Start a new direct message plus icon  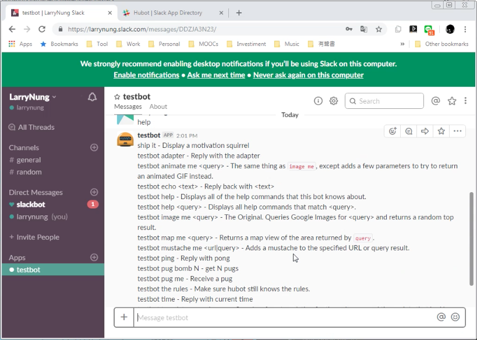pos(94,192)
